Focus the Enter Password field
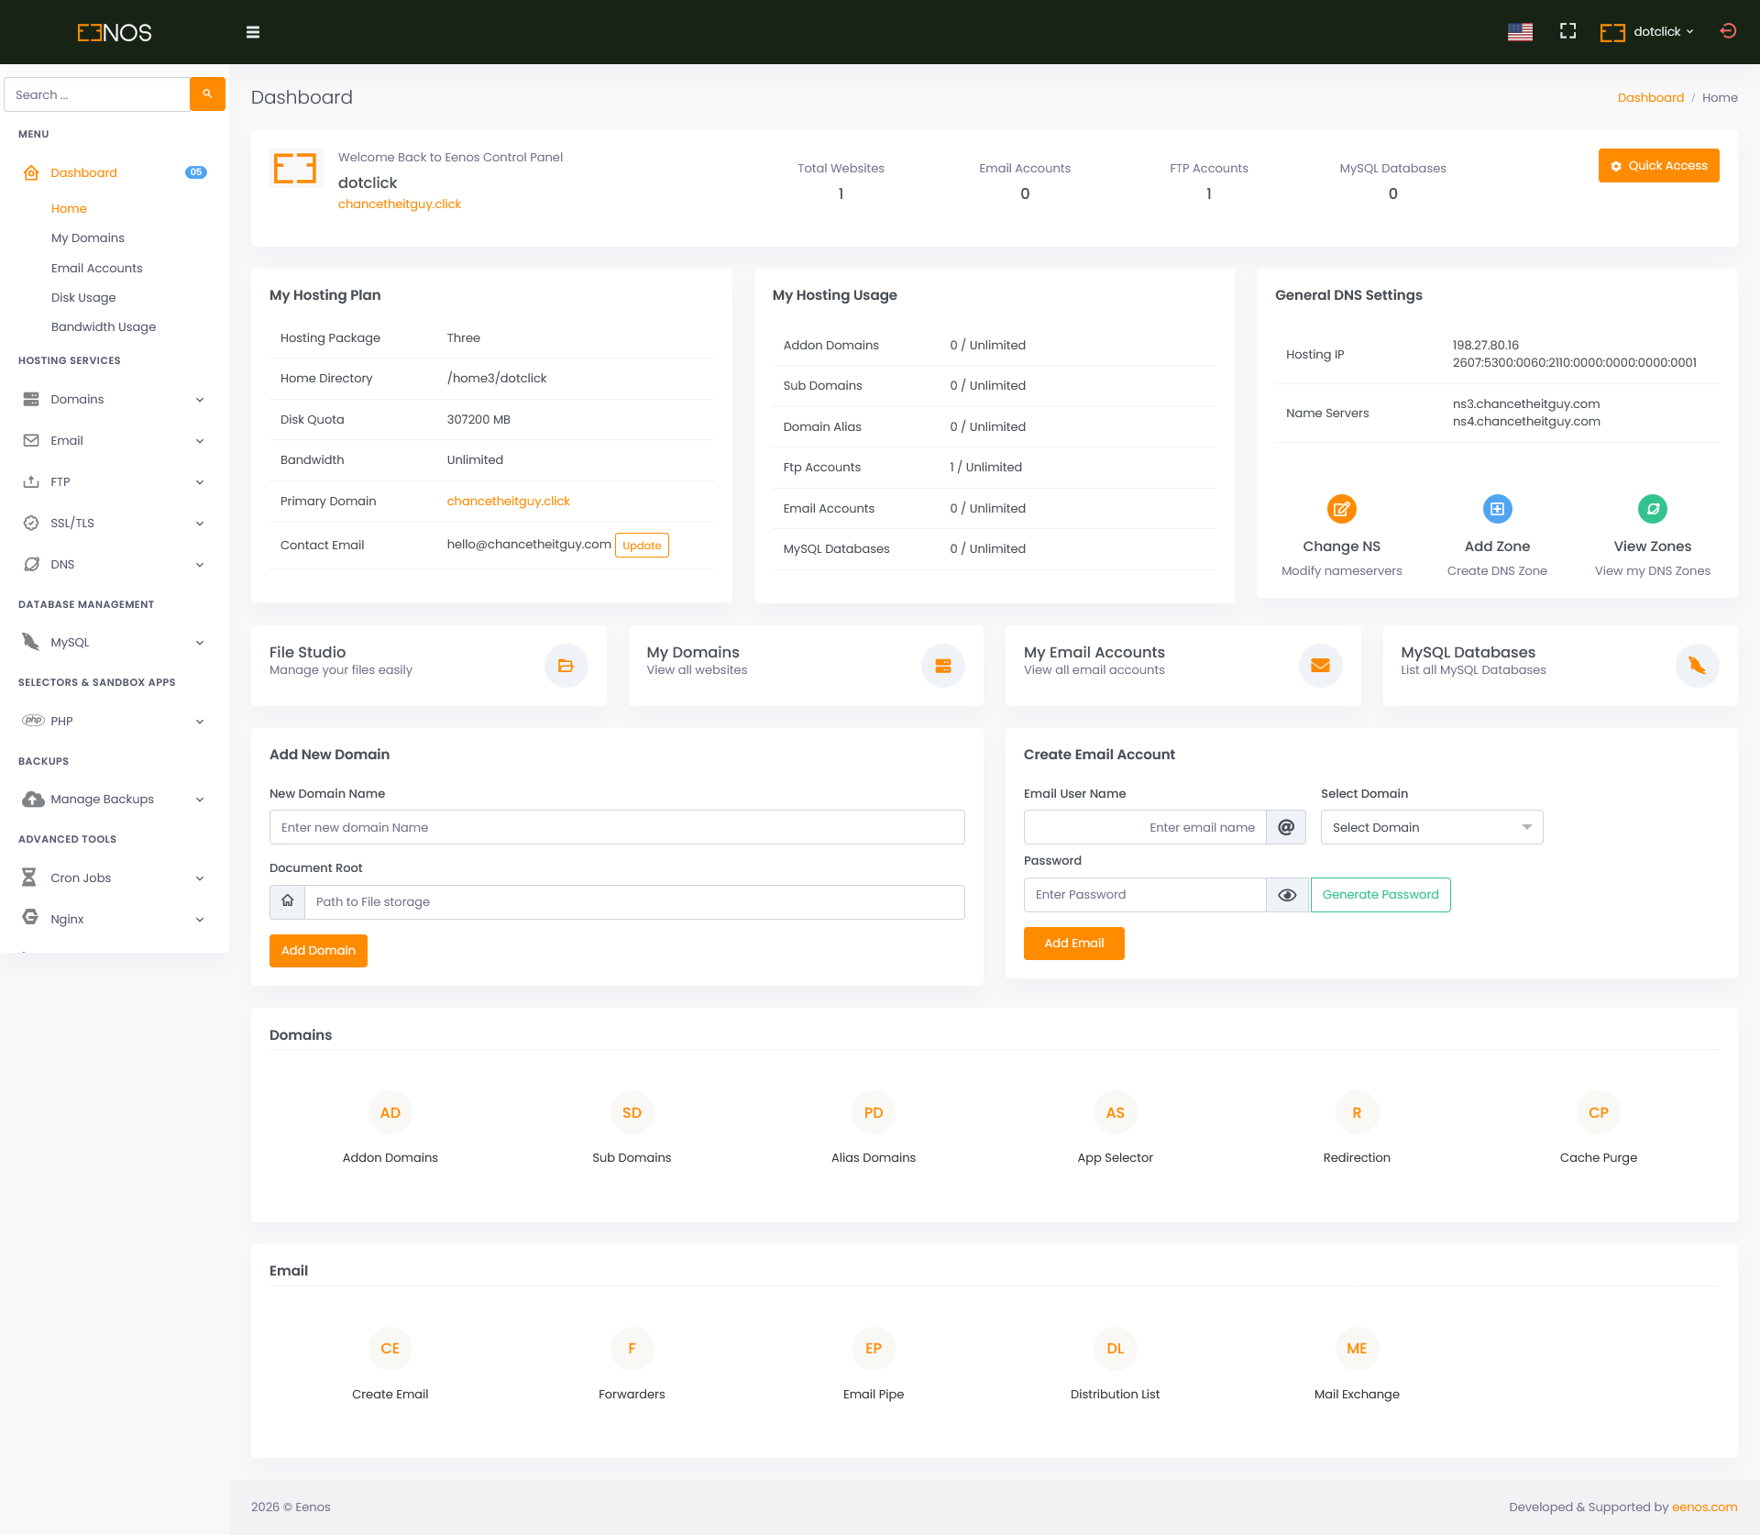 coord(1145,895)
